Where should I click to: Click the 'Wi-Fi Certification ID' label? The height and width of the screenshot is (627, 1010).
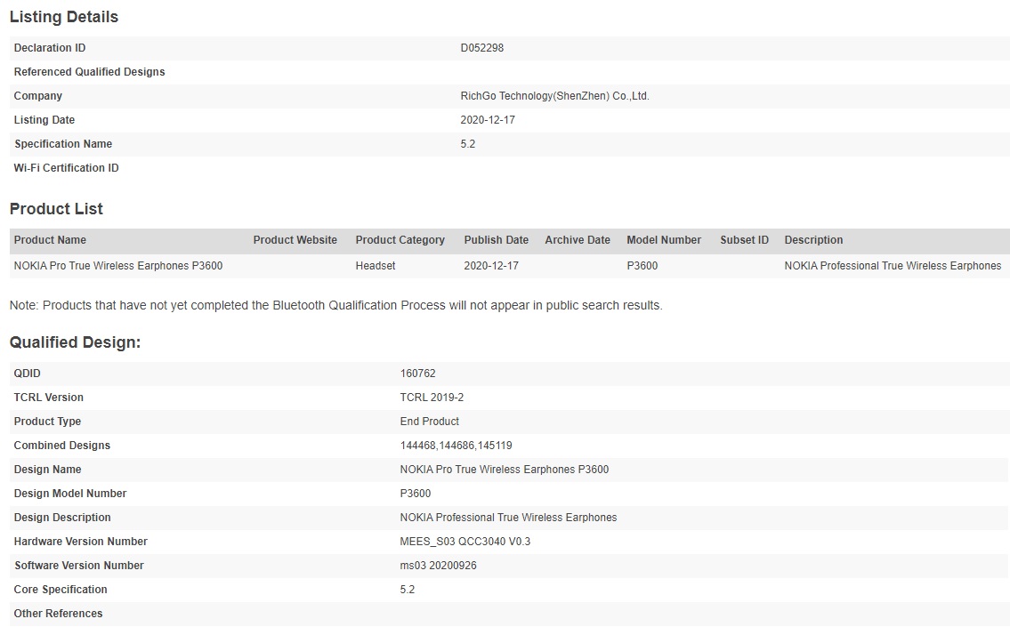coord(67,168)
